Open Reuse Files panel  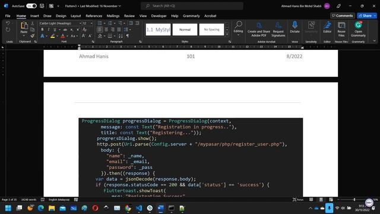pyautogui.click(x=341, y=29)
